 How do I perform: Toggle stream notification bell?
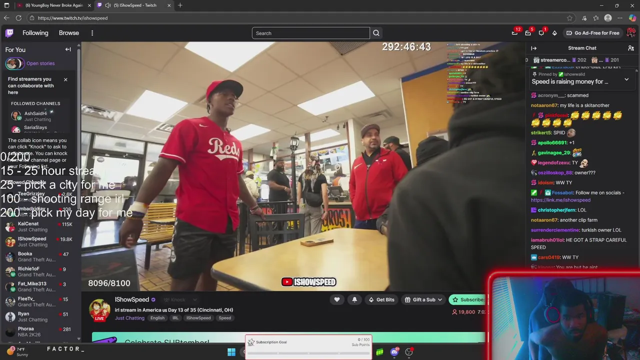point(354,299)
